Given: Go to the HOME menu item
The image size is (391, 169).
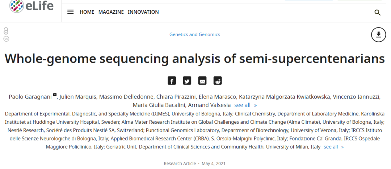Looking at the screenshot, I should click(x=87, y=12).
